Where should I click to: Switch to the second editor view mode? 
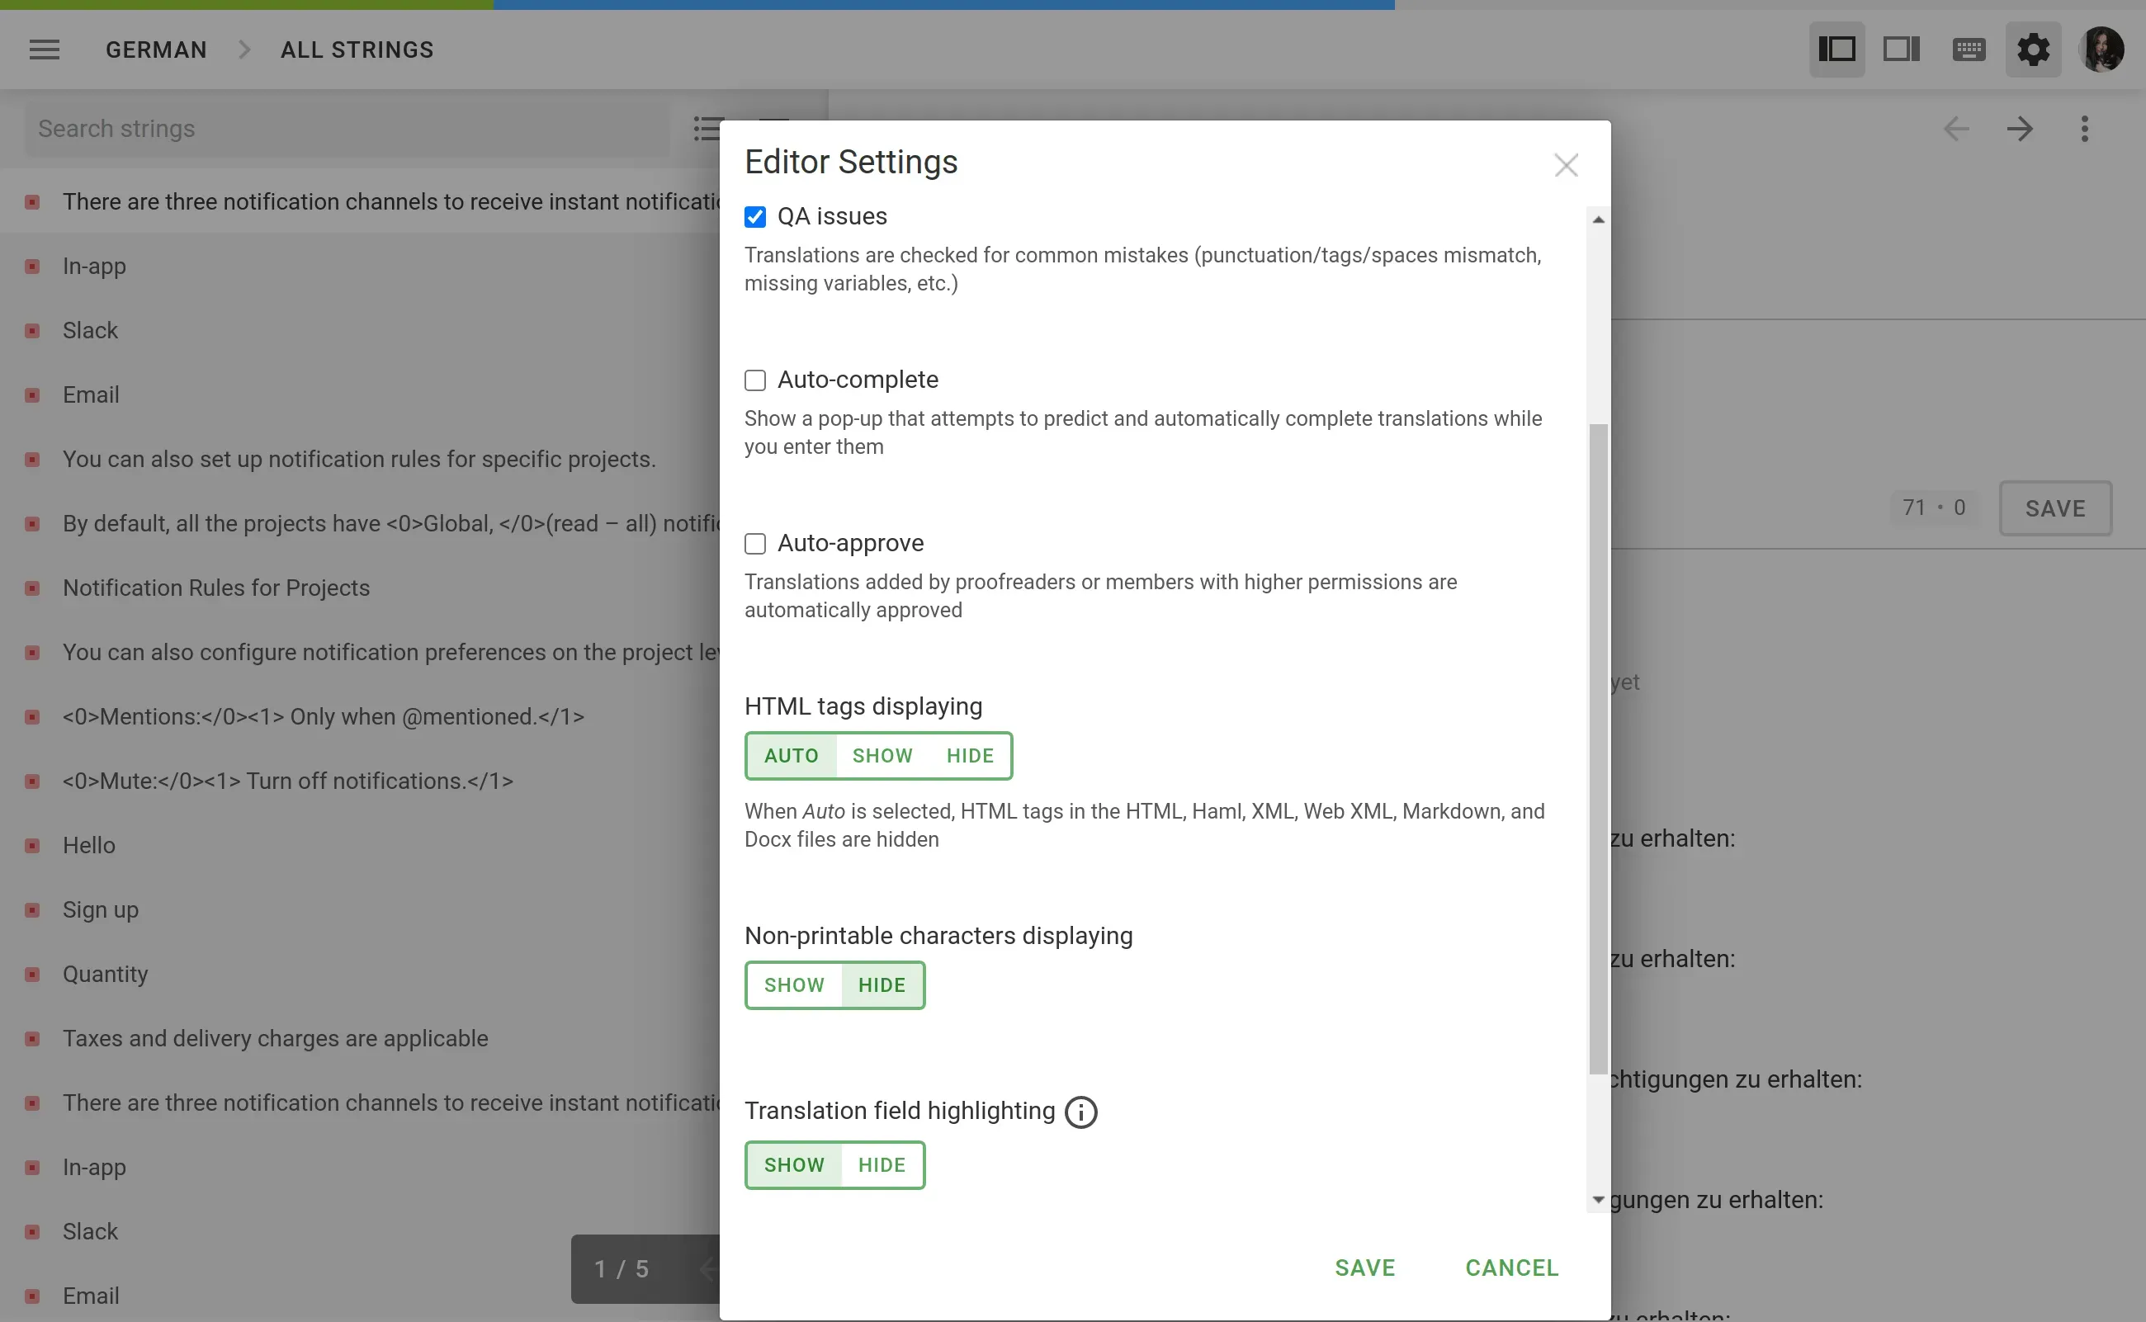[1902, 49]
